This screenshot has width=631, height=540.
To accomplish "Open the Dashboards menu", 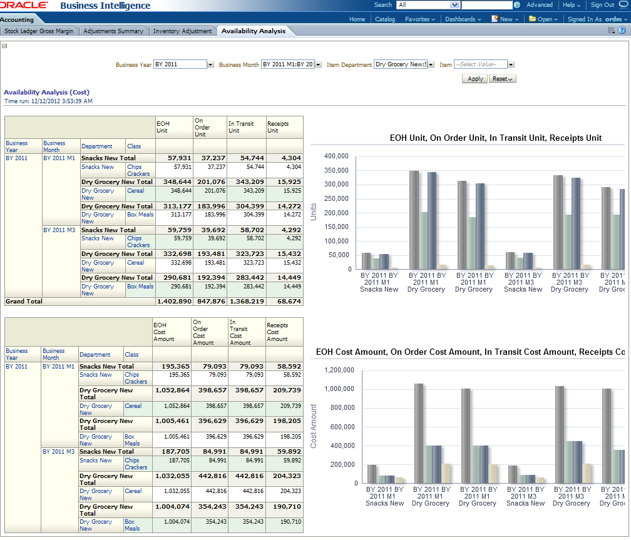I will (x=463, y=19).
